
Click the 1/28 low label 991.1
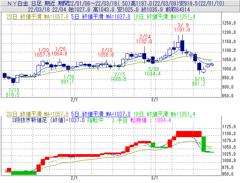point(67,82)
